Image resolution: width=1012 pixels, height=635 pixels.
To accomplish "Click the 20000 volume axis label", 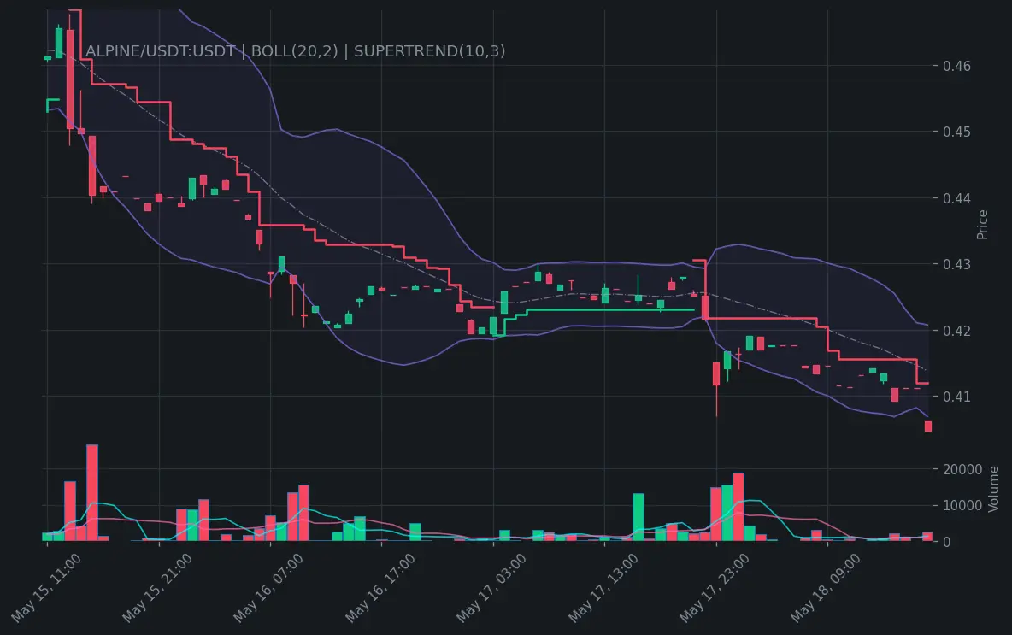I will [x=962, y=469].
